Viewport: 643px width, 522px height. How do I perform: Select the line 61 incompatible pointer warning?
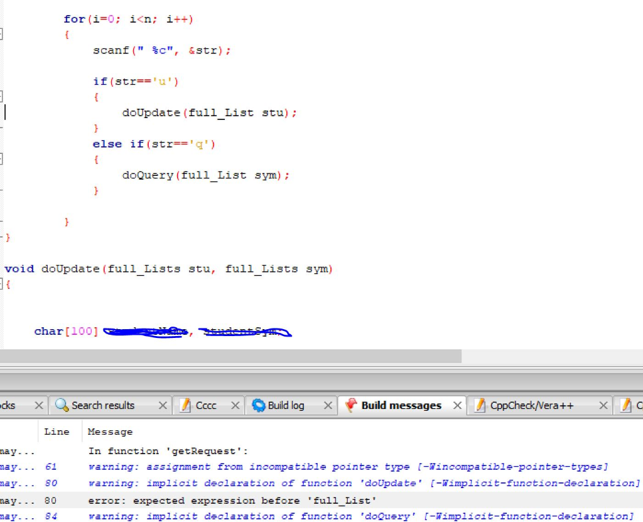(x=314, y=467)
